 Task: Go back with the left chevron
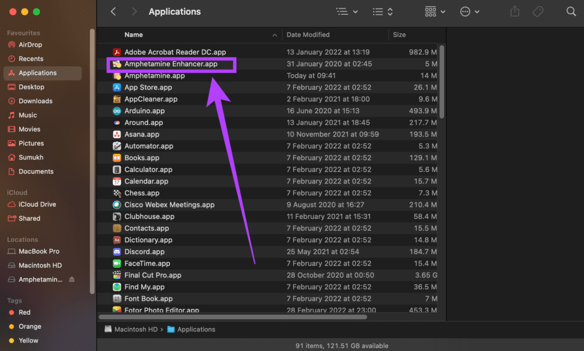tap(113, 11)
